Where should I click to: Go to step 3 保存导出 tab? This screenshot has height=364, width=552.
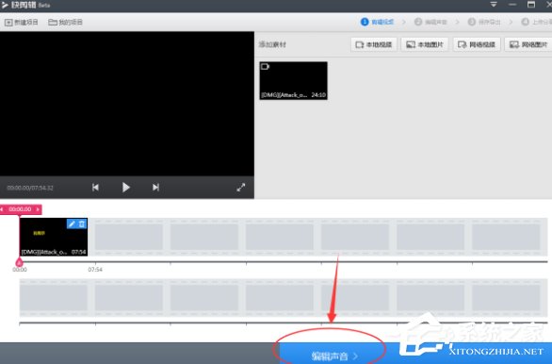[484, 22]
